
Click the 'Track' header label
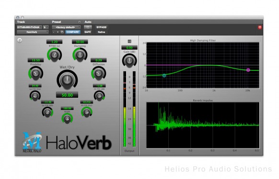click(x=21, y=22)
